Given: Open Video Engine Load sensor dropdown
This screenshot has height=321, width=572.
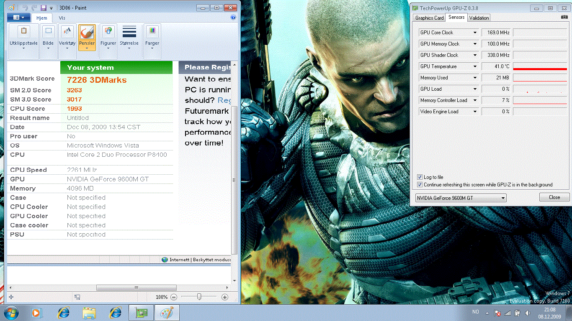Looking at the screenshot, I should (x=475, y=112).
